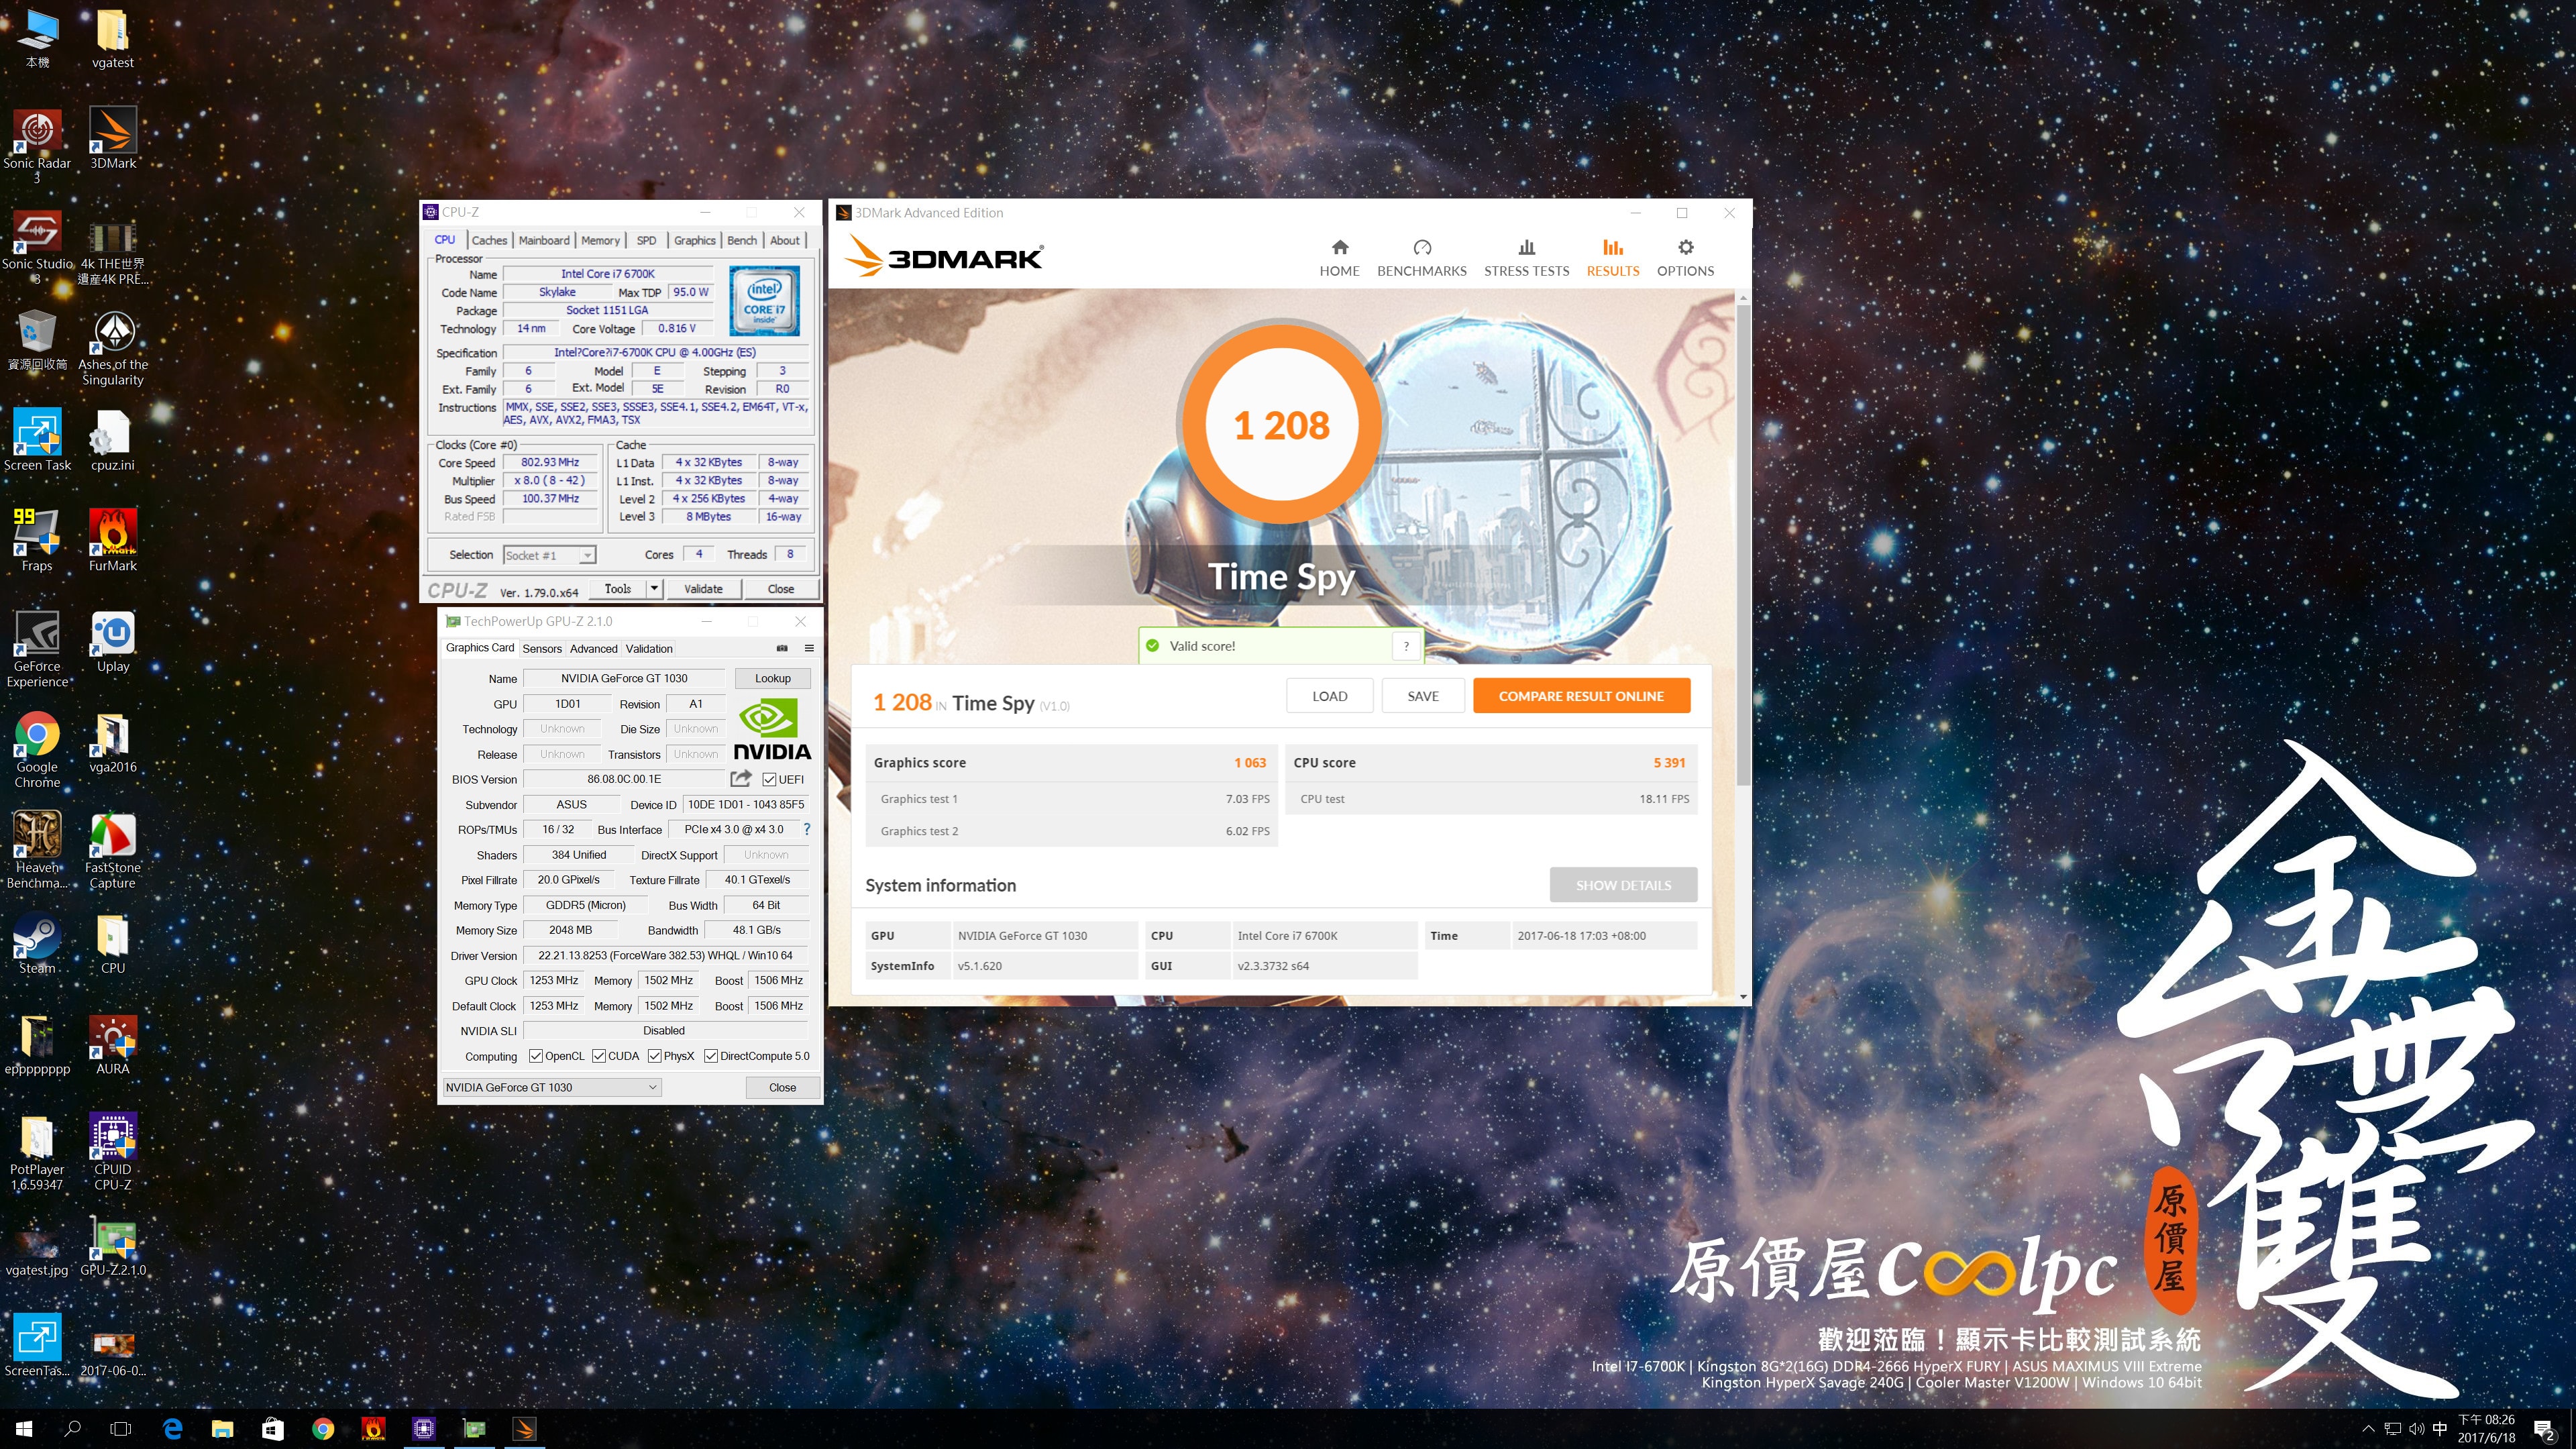This screenshot has height=1449, width=2576.
Task: Launch Fraps from the desktop
Action: pos(37,540)
